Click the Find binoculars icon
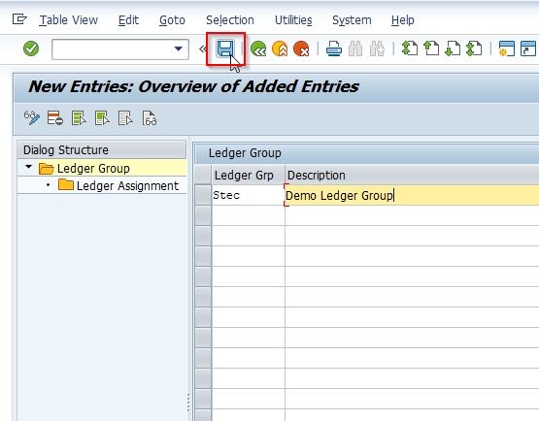Screen dimensions: 539x421 [355, 49]
